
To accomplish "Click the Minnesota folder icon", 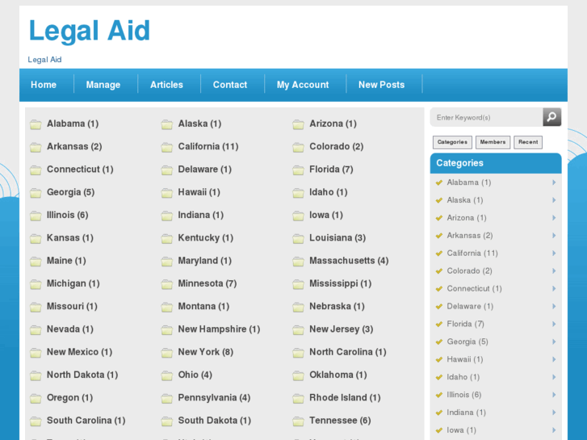I will [167, 284].
